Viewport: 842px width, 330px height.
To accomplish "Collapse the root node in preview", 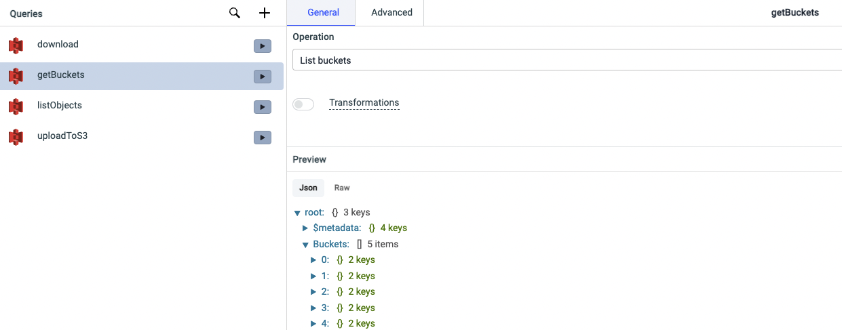I will pyautogui.click(x=298, y=213).
